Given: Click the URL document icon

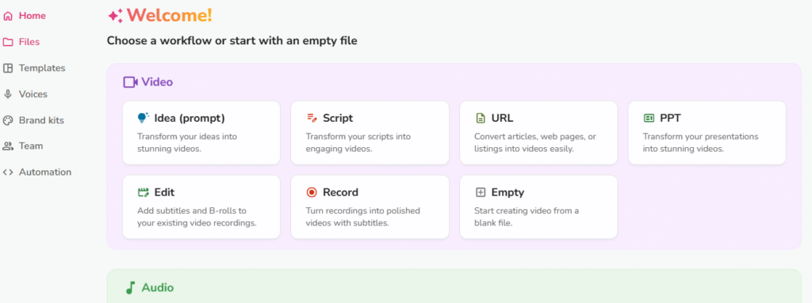Looking at the screenshot, I should pyautogui.click(x=481, y=118).
